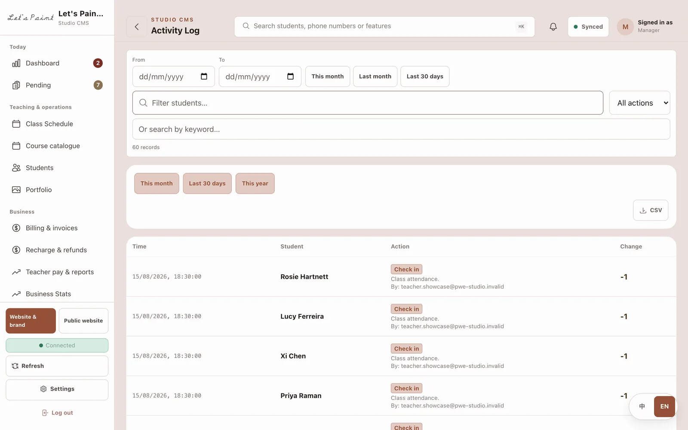Click Check in tag in Xi Chen row
The image size is (688, 430).
pos(406,349)
